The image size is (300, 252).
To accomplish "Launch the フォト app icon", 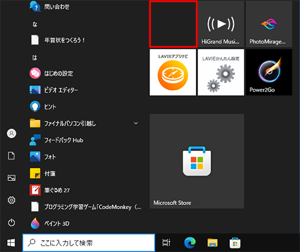I will pos(35,156).
